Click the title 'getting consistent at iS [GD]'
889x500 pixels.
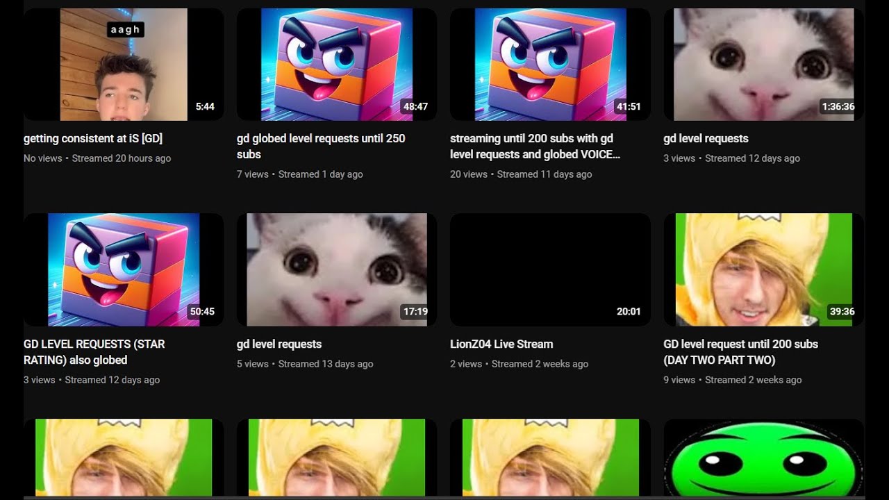coord(93,138)
